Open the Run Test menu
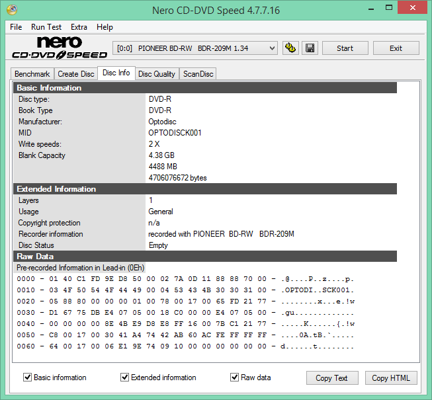Screen dimensions: 432x400 coord(46,27)
